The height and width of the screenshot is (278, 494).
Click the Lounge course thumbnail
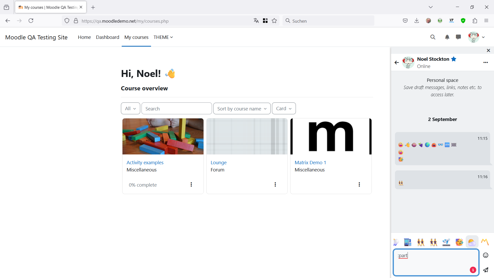click(247, 136)
